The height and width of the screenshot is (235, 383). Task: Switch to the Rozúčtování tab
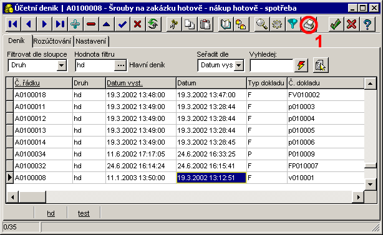coord(52,41)
